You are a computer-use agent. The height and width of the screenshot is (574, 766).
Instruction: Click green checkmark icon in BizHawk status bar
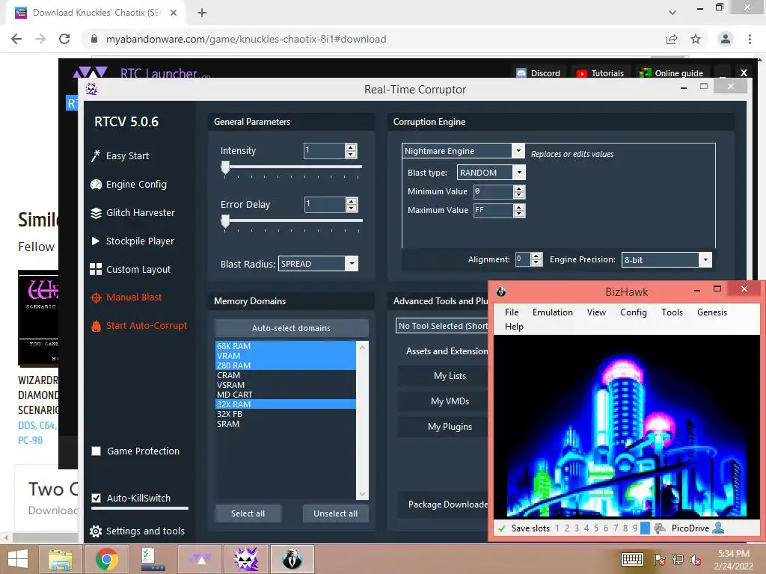click(501, 528)
